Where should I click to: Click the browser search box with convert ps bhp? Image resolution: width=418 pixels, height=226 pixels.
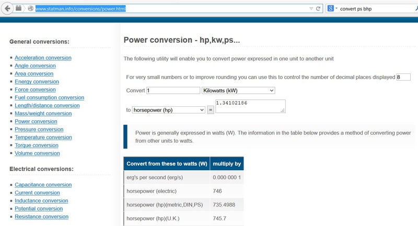click(376, 9)
